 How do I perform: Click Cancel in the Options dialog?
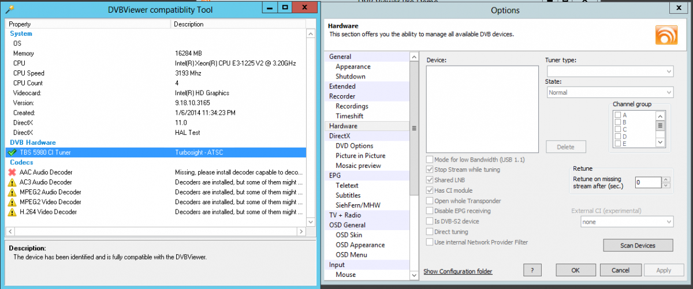coord(620,270)
